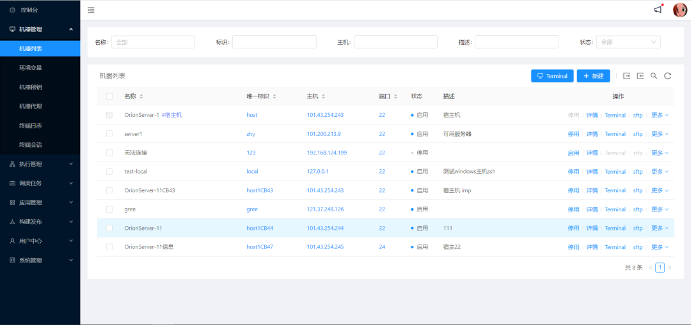Open the announcement megaphone notifications
The height and width of the screenshot is (325, 691).
point(658,10)
